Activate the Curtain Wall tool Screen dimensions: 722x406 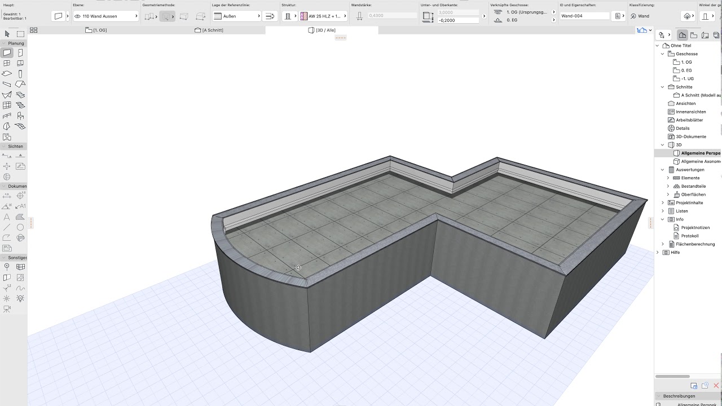tap(7, 105)
